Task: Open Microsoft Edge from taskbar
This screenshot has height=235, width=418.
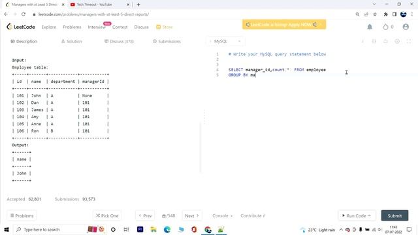Action: tap(167, 229)
